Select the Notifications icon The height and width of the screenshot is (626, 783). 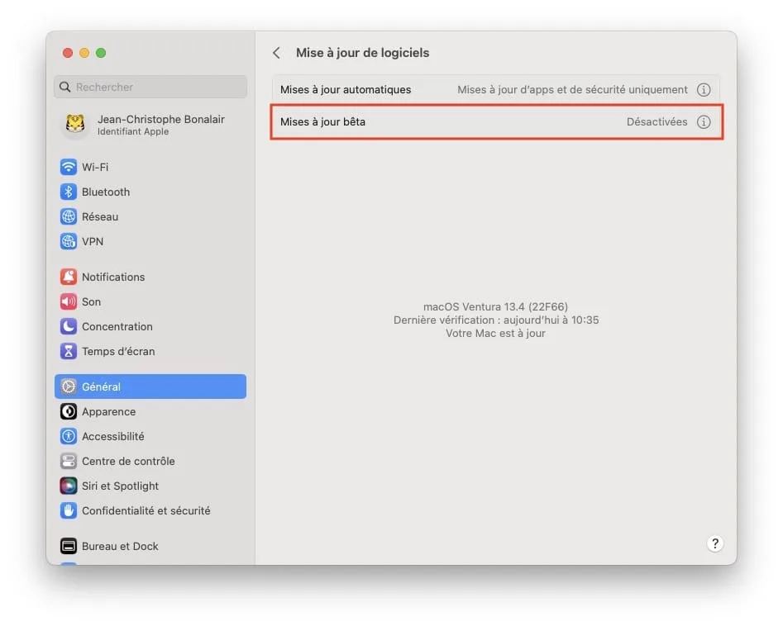(x=68, y=277)
